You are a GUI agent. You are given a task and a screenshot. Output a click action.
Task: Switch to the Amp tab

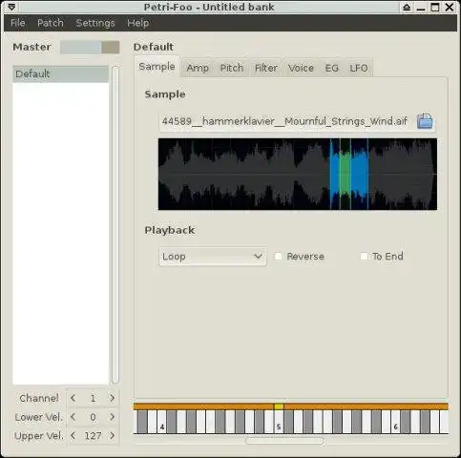(198, 68)
